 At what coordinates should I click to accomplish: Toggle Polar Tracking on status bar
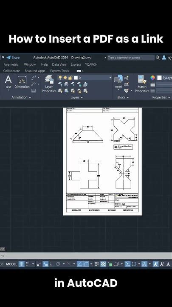[x=58, y=264]
